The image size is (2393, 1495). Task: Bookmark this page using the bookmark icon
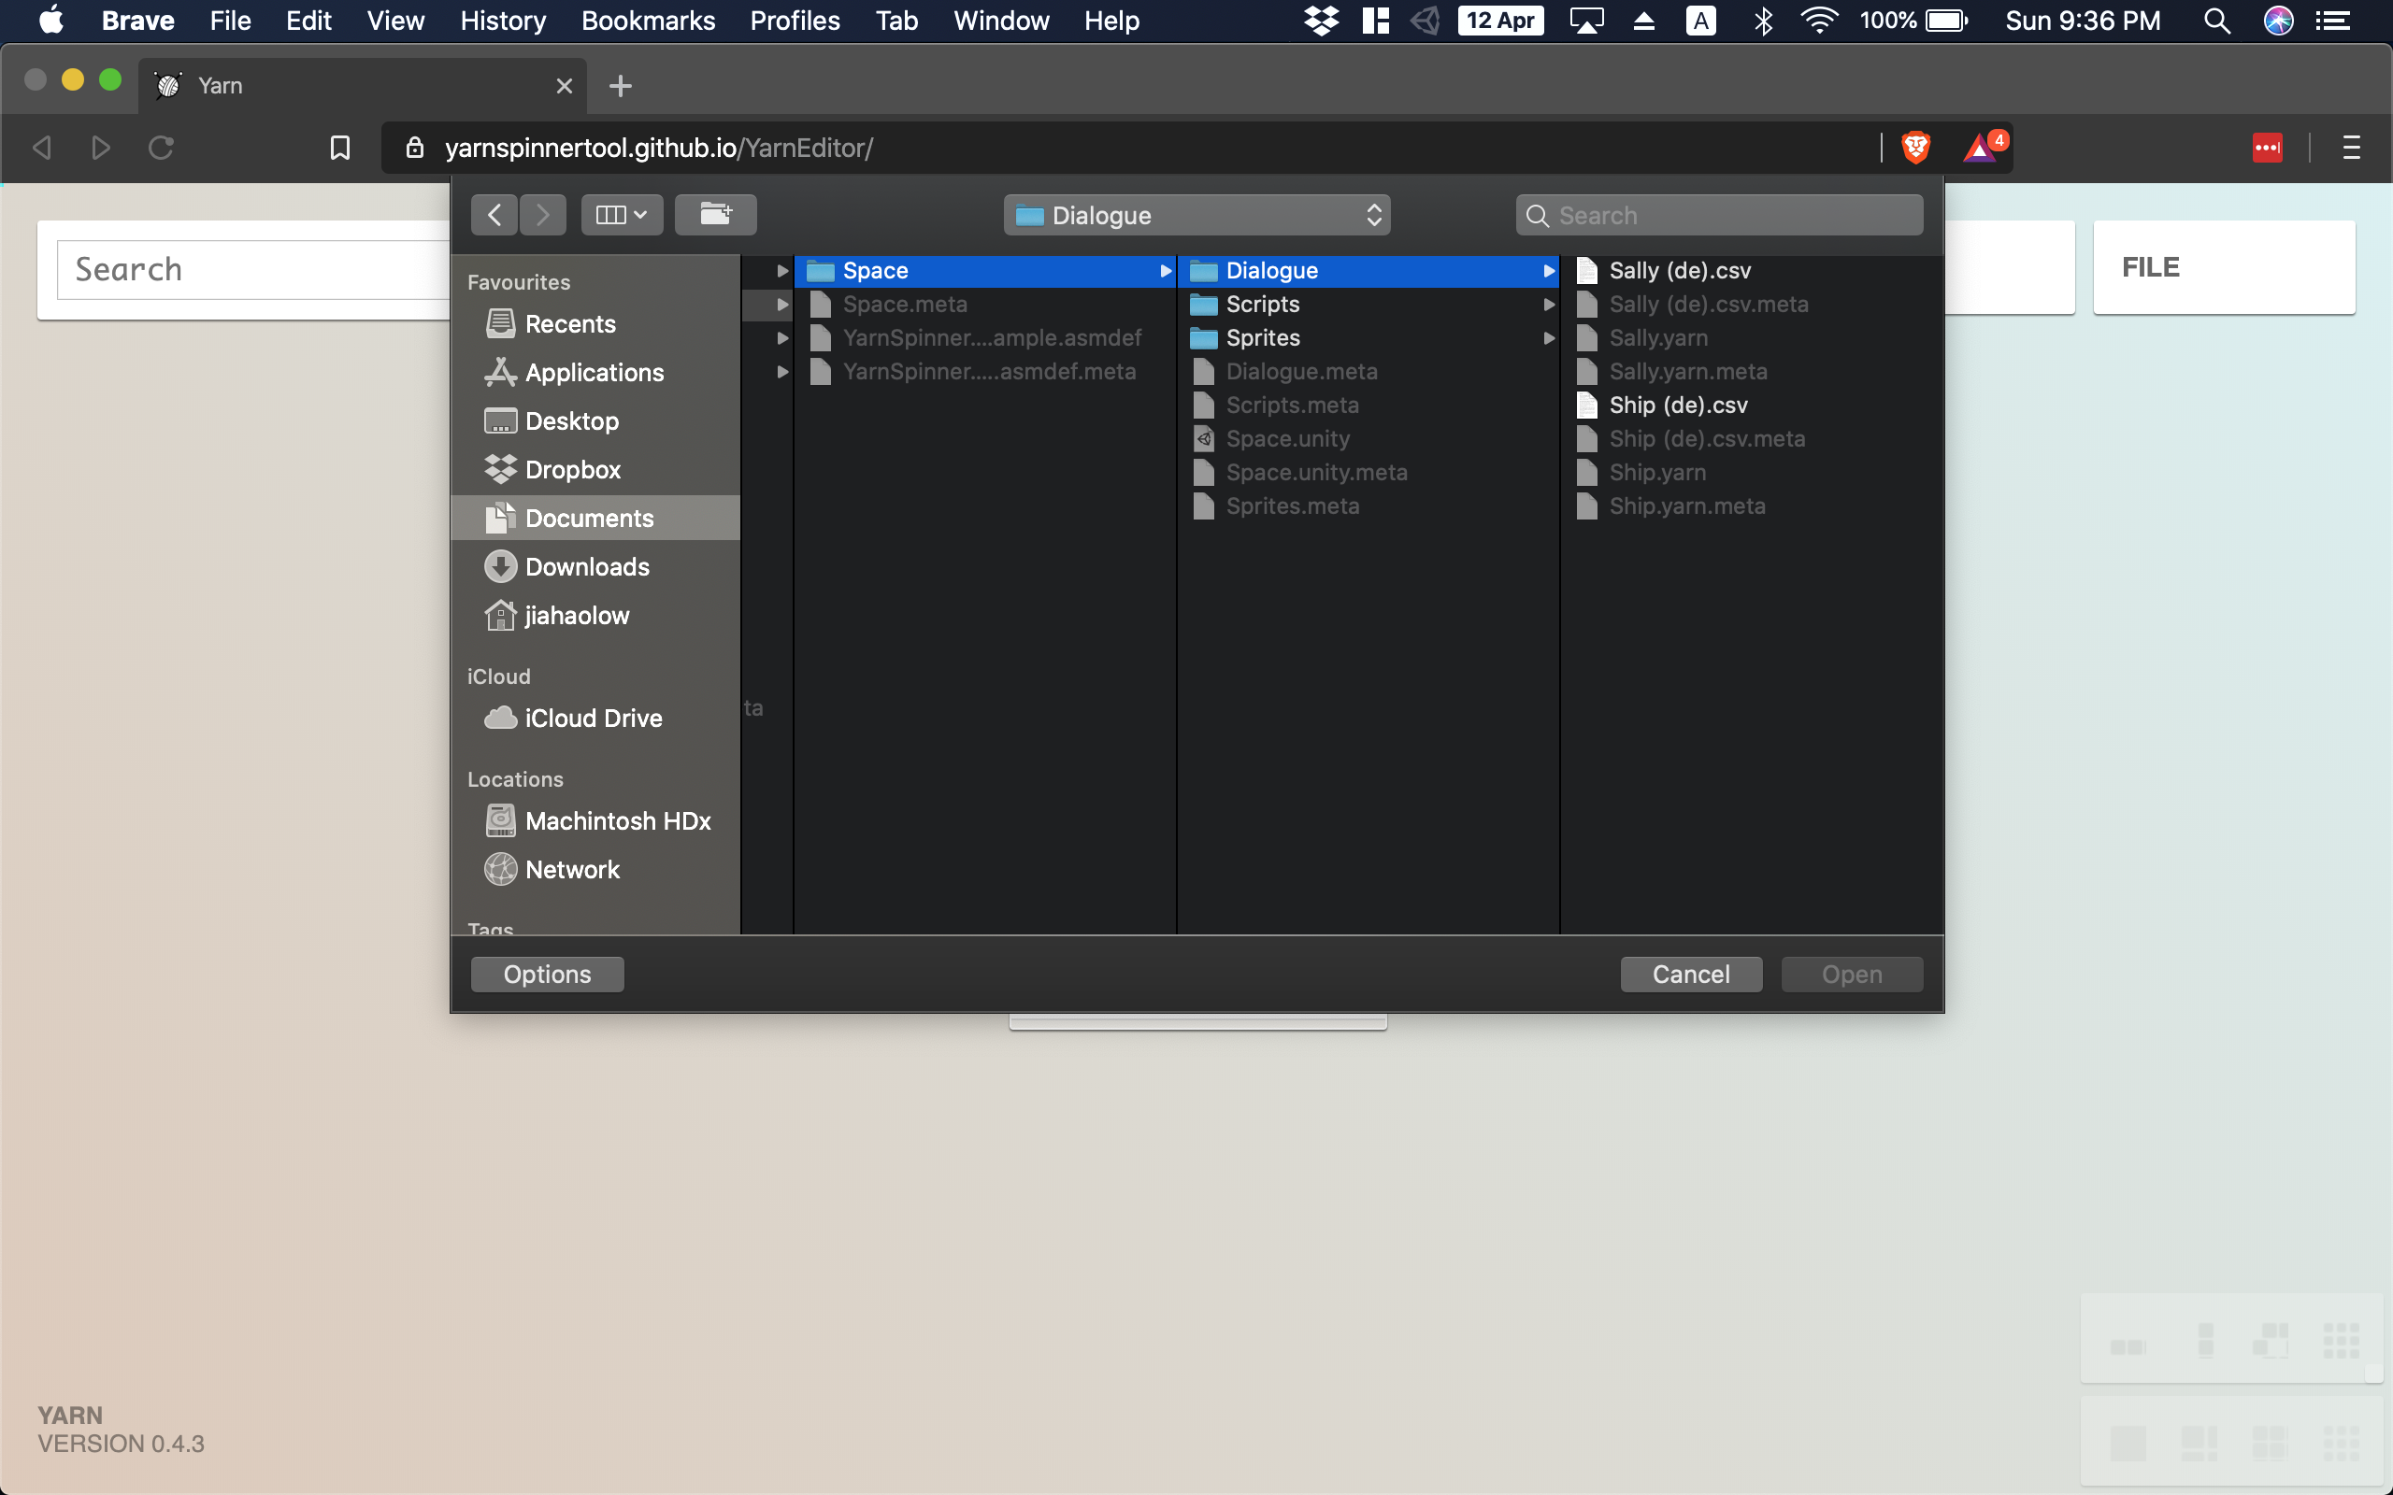pos(339,149)
